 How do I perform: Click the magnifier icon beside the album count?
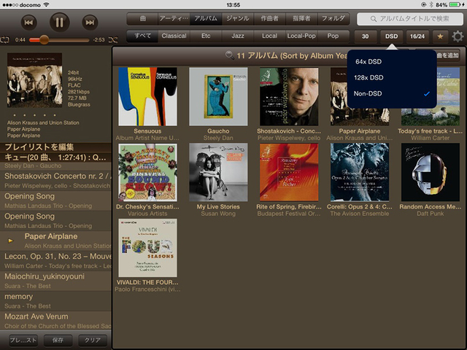[x=230, y=55]
